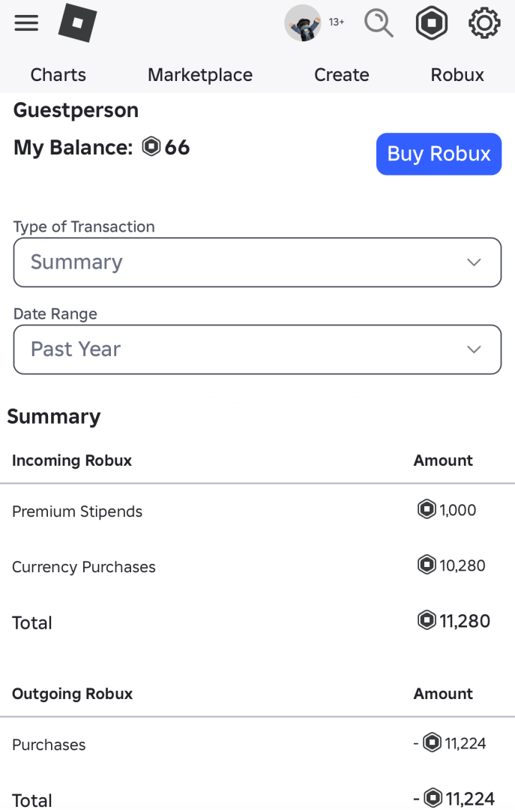The image size is (515, 810).
Task: Select the Robux tab in navigation
Action: (457, 75)
